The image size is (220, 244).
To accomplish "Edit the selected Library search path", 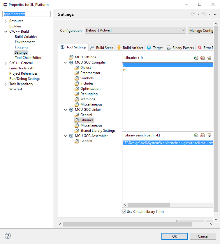I will click(209, 135).
